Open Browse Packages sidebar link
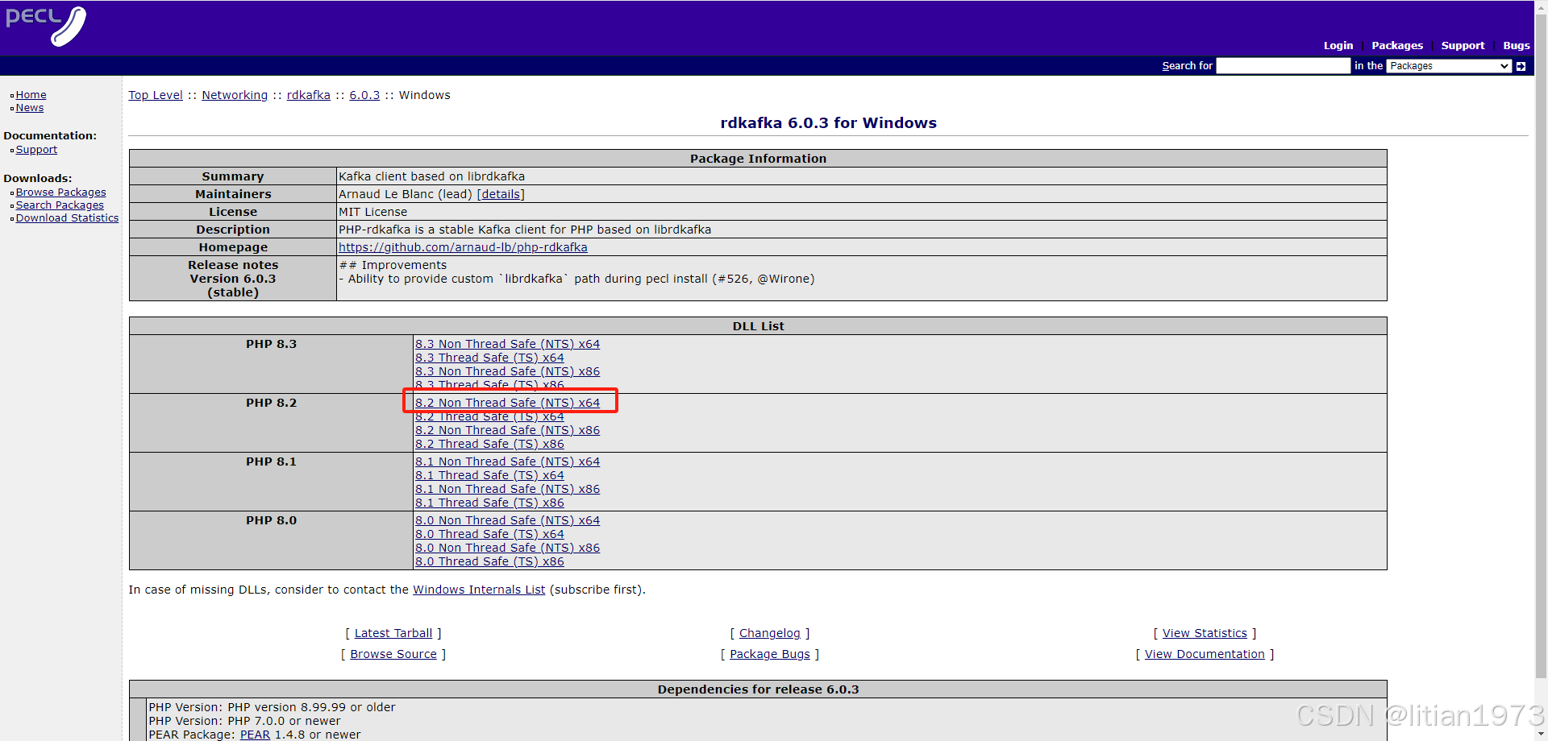 [61, 192]
